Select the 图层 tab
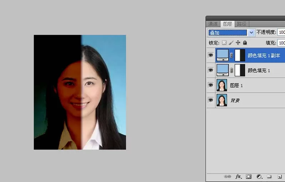Screen dimensions: 285x182 (228, 24)
